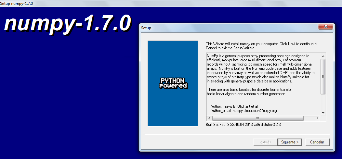Click the vertical scrollbar thumb in description
Viewport: 342px width, 159px height.
pos(323,77)
